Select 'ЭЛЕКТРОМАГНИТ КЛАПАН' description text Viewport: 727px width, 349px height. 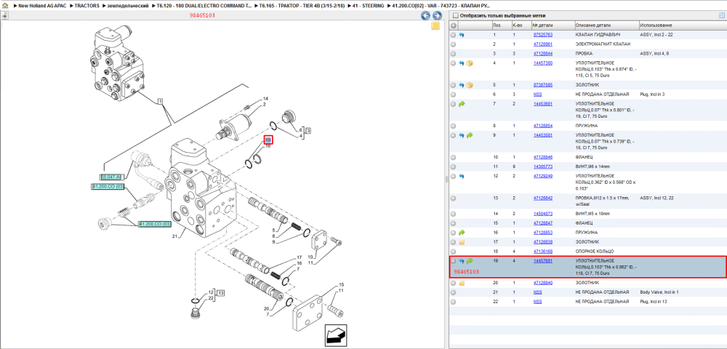pyautogui.click(x=603, y=44)
